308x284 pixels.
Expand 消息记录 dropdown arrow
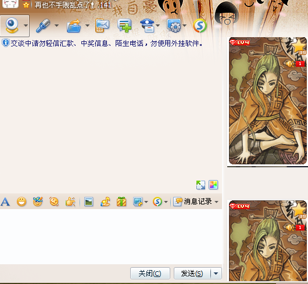[216, 202]
